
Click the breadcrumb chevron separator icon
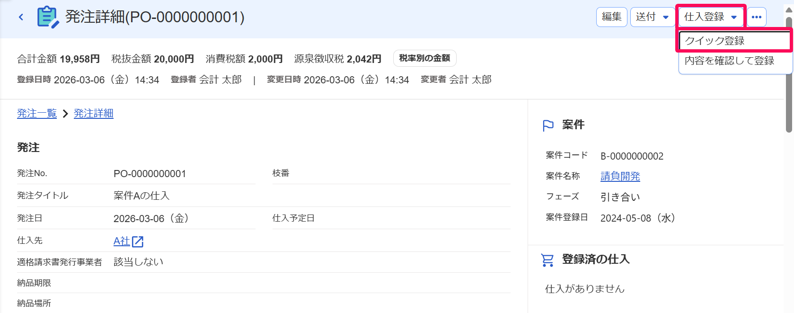[65, 114]
